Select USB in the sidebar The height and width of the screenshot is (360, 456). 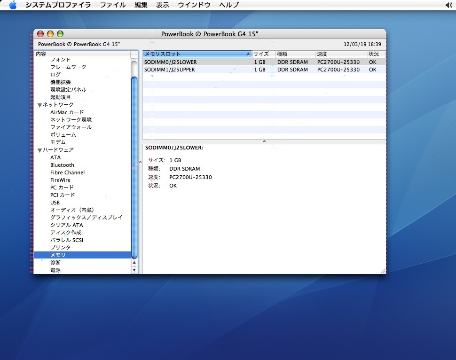pos(55,203)
